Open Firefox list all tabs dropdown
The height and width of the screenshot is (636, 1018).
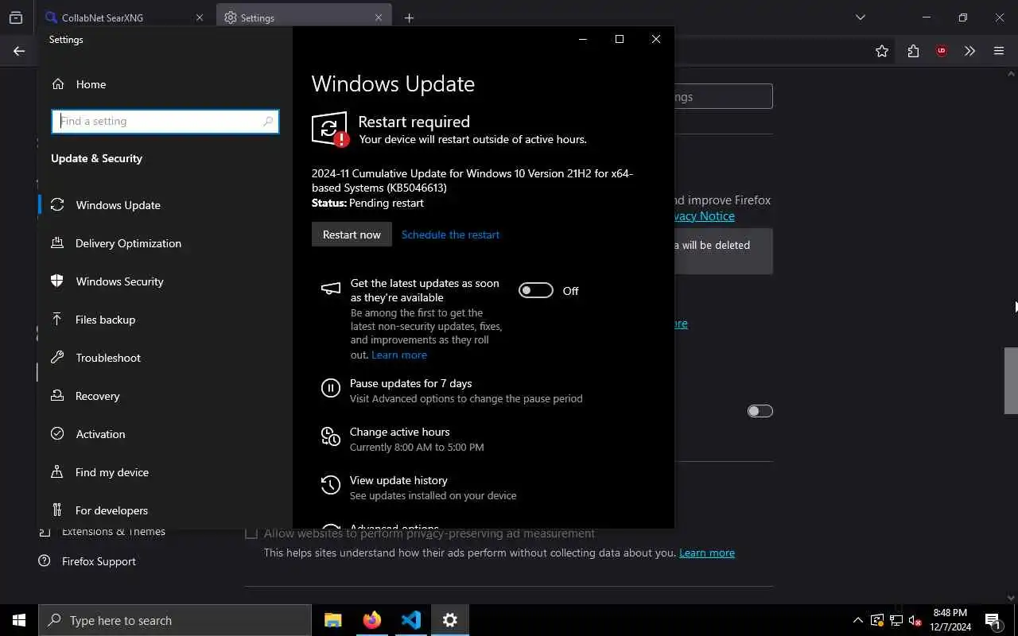tap(861, 17)
